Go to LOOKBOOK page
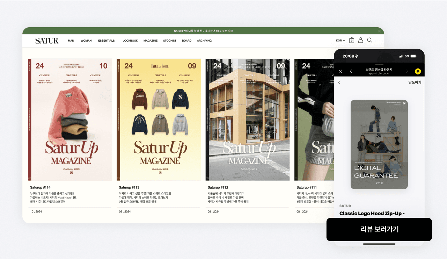The image size is (447, 259). [x=130, y=41]
